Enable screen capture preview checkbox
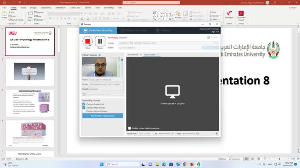Image resolution: width=300 pixels, height=168 pixels. [x=130, y=128]
